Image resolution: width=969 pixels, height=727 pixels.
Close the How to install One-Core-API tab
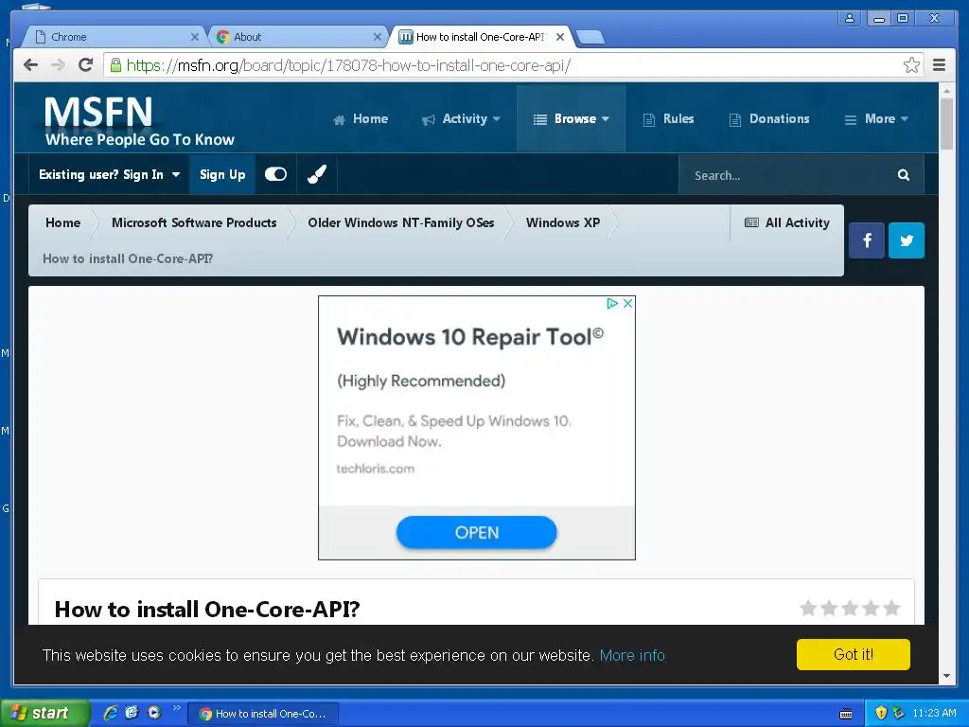(x=560, y=37)
